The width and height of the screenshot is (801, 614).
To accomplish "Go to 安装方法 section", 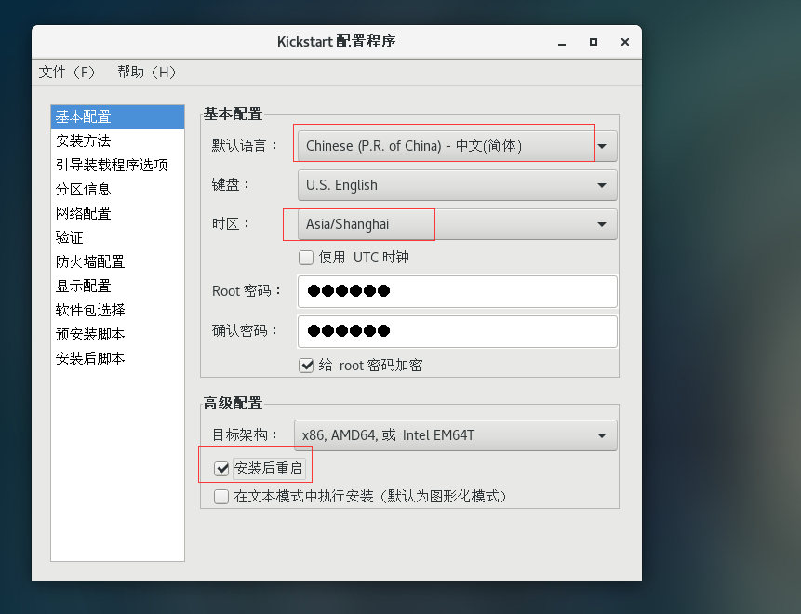I will (x=117, y=141).
